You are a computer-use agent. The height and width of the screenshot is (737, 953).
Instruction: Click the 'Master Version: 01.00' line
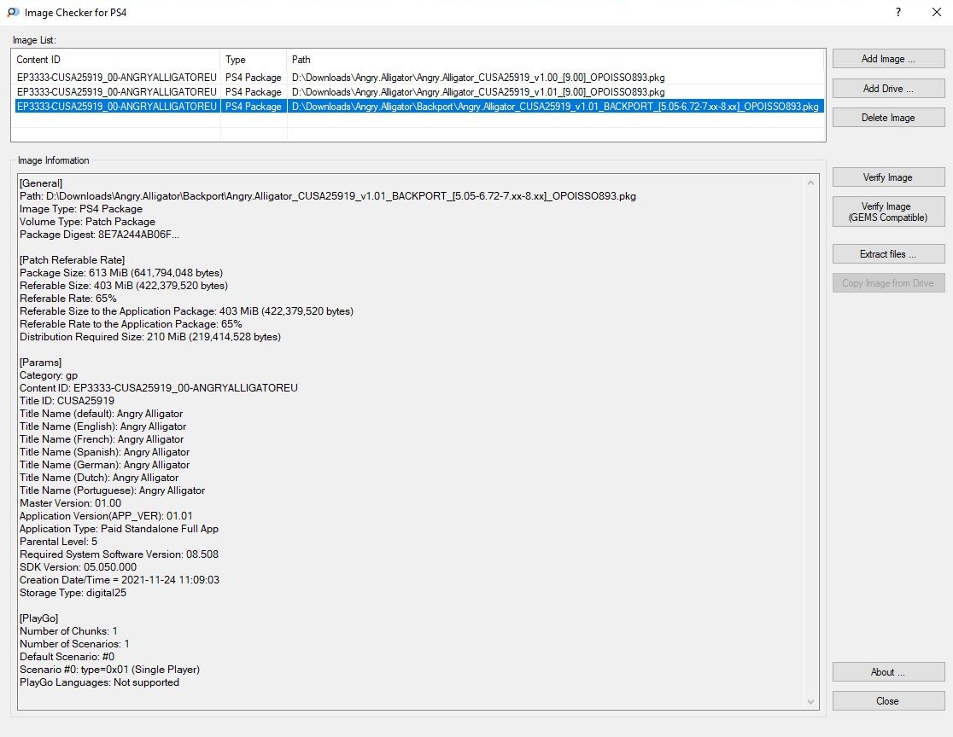(x=71, y=502)
